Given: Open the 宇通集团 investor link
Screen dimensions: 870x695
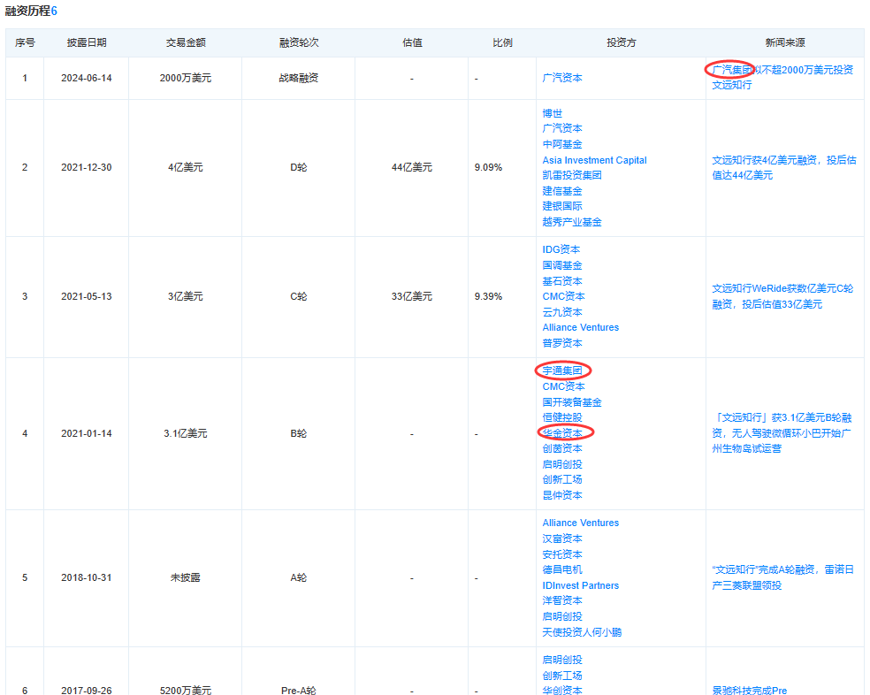Looking at the screenshot, I should [562, 370].
